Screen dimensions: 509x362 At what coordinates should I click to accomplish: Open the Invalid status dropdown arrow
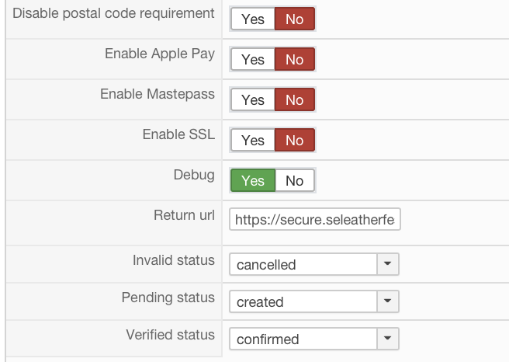[387, 264]
